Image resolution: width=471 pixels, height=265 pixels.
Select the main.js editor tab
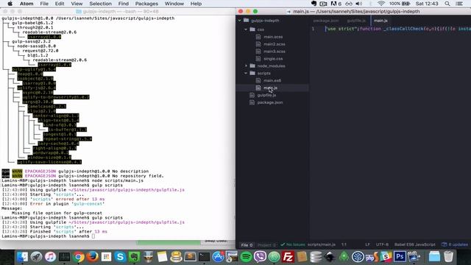click(x=380, y=21)
